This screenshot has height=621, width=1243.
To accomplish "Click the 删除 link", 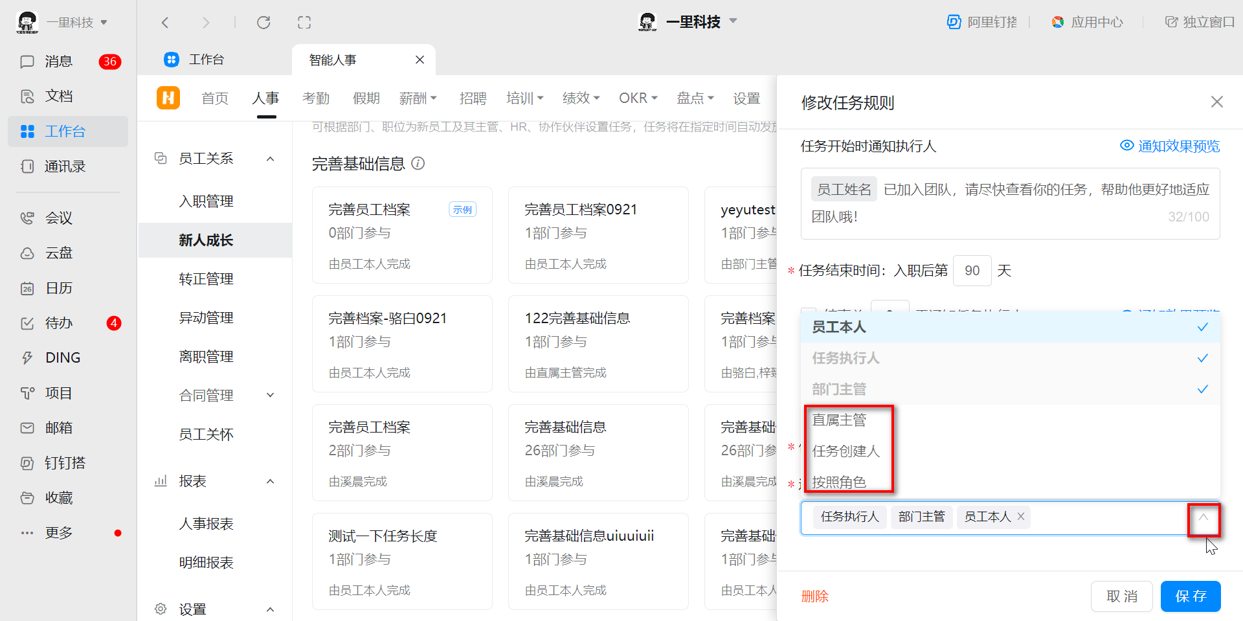I will (x=814, y=596).
